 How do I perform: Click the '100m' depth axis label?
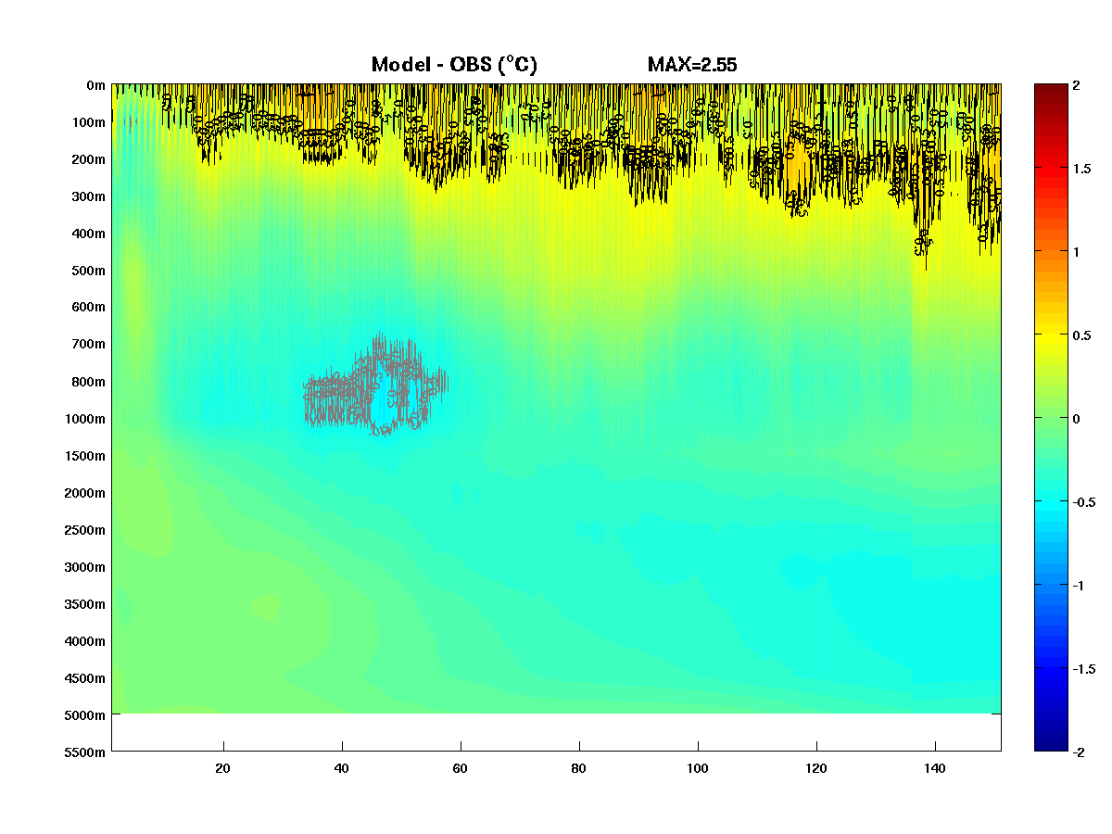pos(89,122)
